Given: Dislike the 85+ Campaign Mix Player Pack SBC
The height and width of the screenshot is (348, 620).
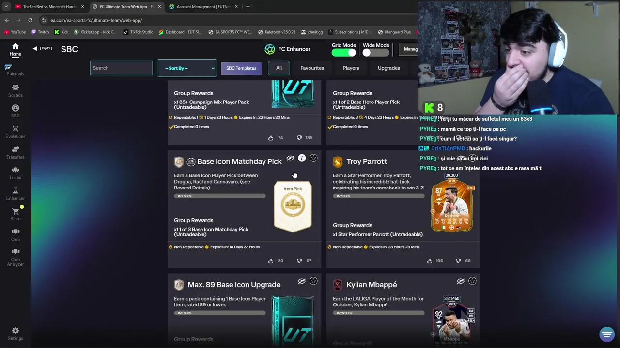Looking at the screenshot, I should 299,138.
